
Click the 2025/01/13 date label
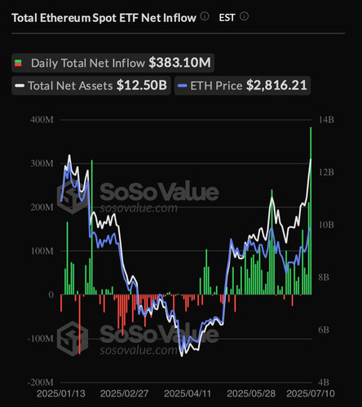click(x=61, y=393)
